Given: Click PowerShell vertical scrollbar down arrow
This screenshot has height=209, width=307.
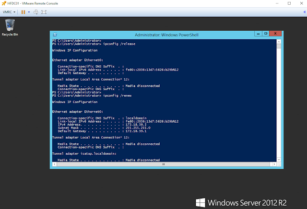Looking at the screenshot, I should point(279,160).
